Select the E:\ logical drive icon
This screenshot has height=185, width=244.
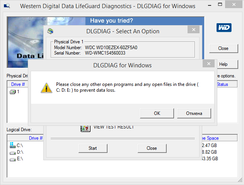[13, 159]
